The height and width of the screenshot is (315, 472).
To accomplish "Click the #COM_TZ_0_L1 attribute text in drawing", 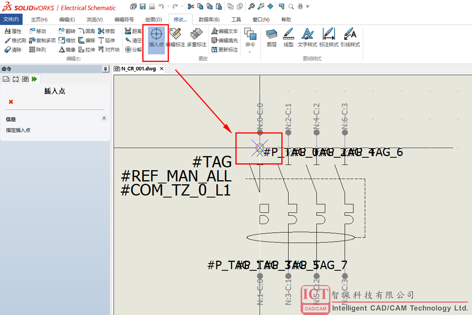I will 176,190.
